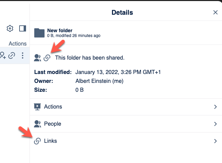Open the Links panel entry

point(126,141)
